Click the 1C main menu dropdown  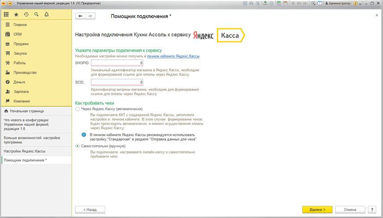point(10,4)
